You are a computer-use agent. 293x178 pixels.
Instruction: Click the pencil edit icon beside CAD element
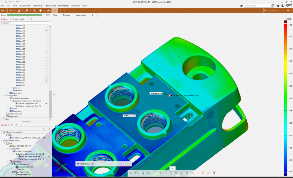point(44,137)
